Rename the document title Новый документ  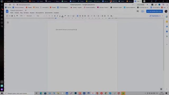click(16, 11)
